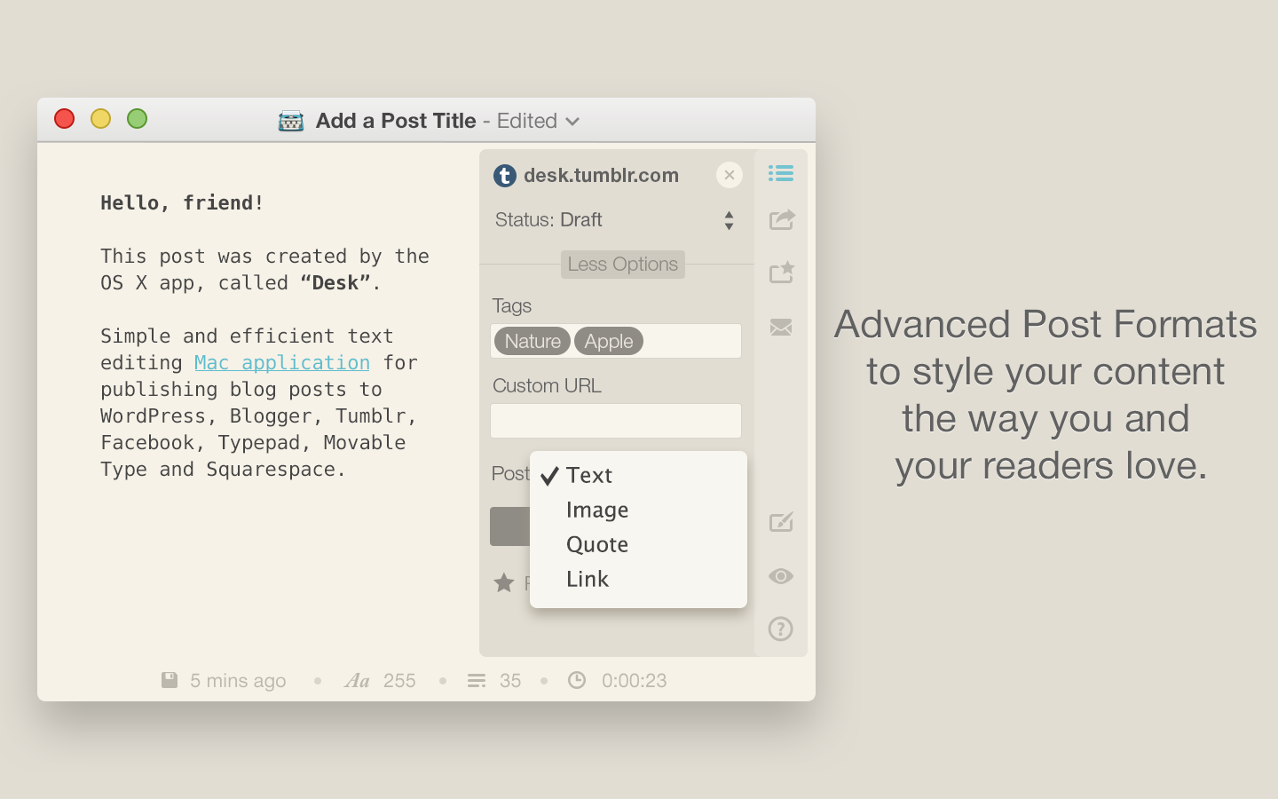This screenshot has height=799, width=1278.
Task: Click the green zoom window button
Action: (x=137, y=119)
